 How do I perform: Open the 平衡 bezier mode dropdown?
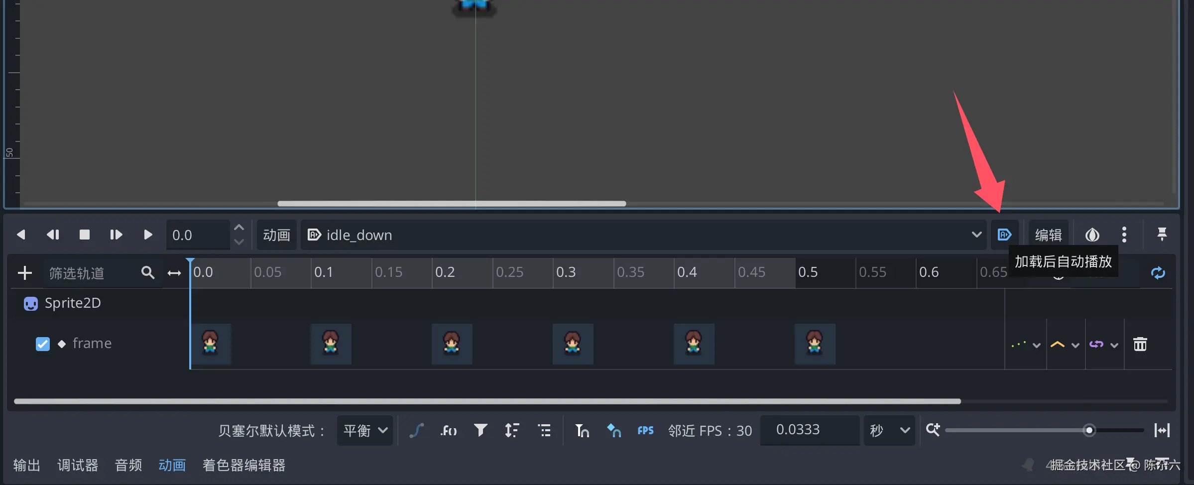tap(365, 430)
